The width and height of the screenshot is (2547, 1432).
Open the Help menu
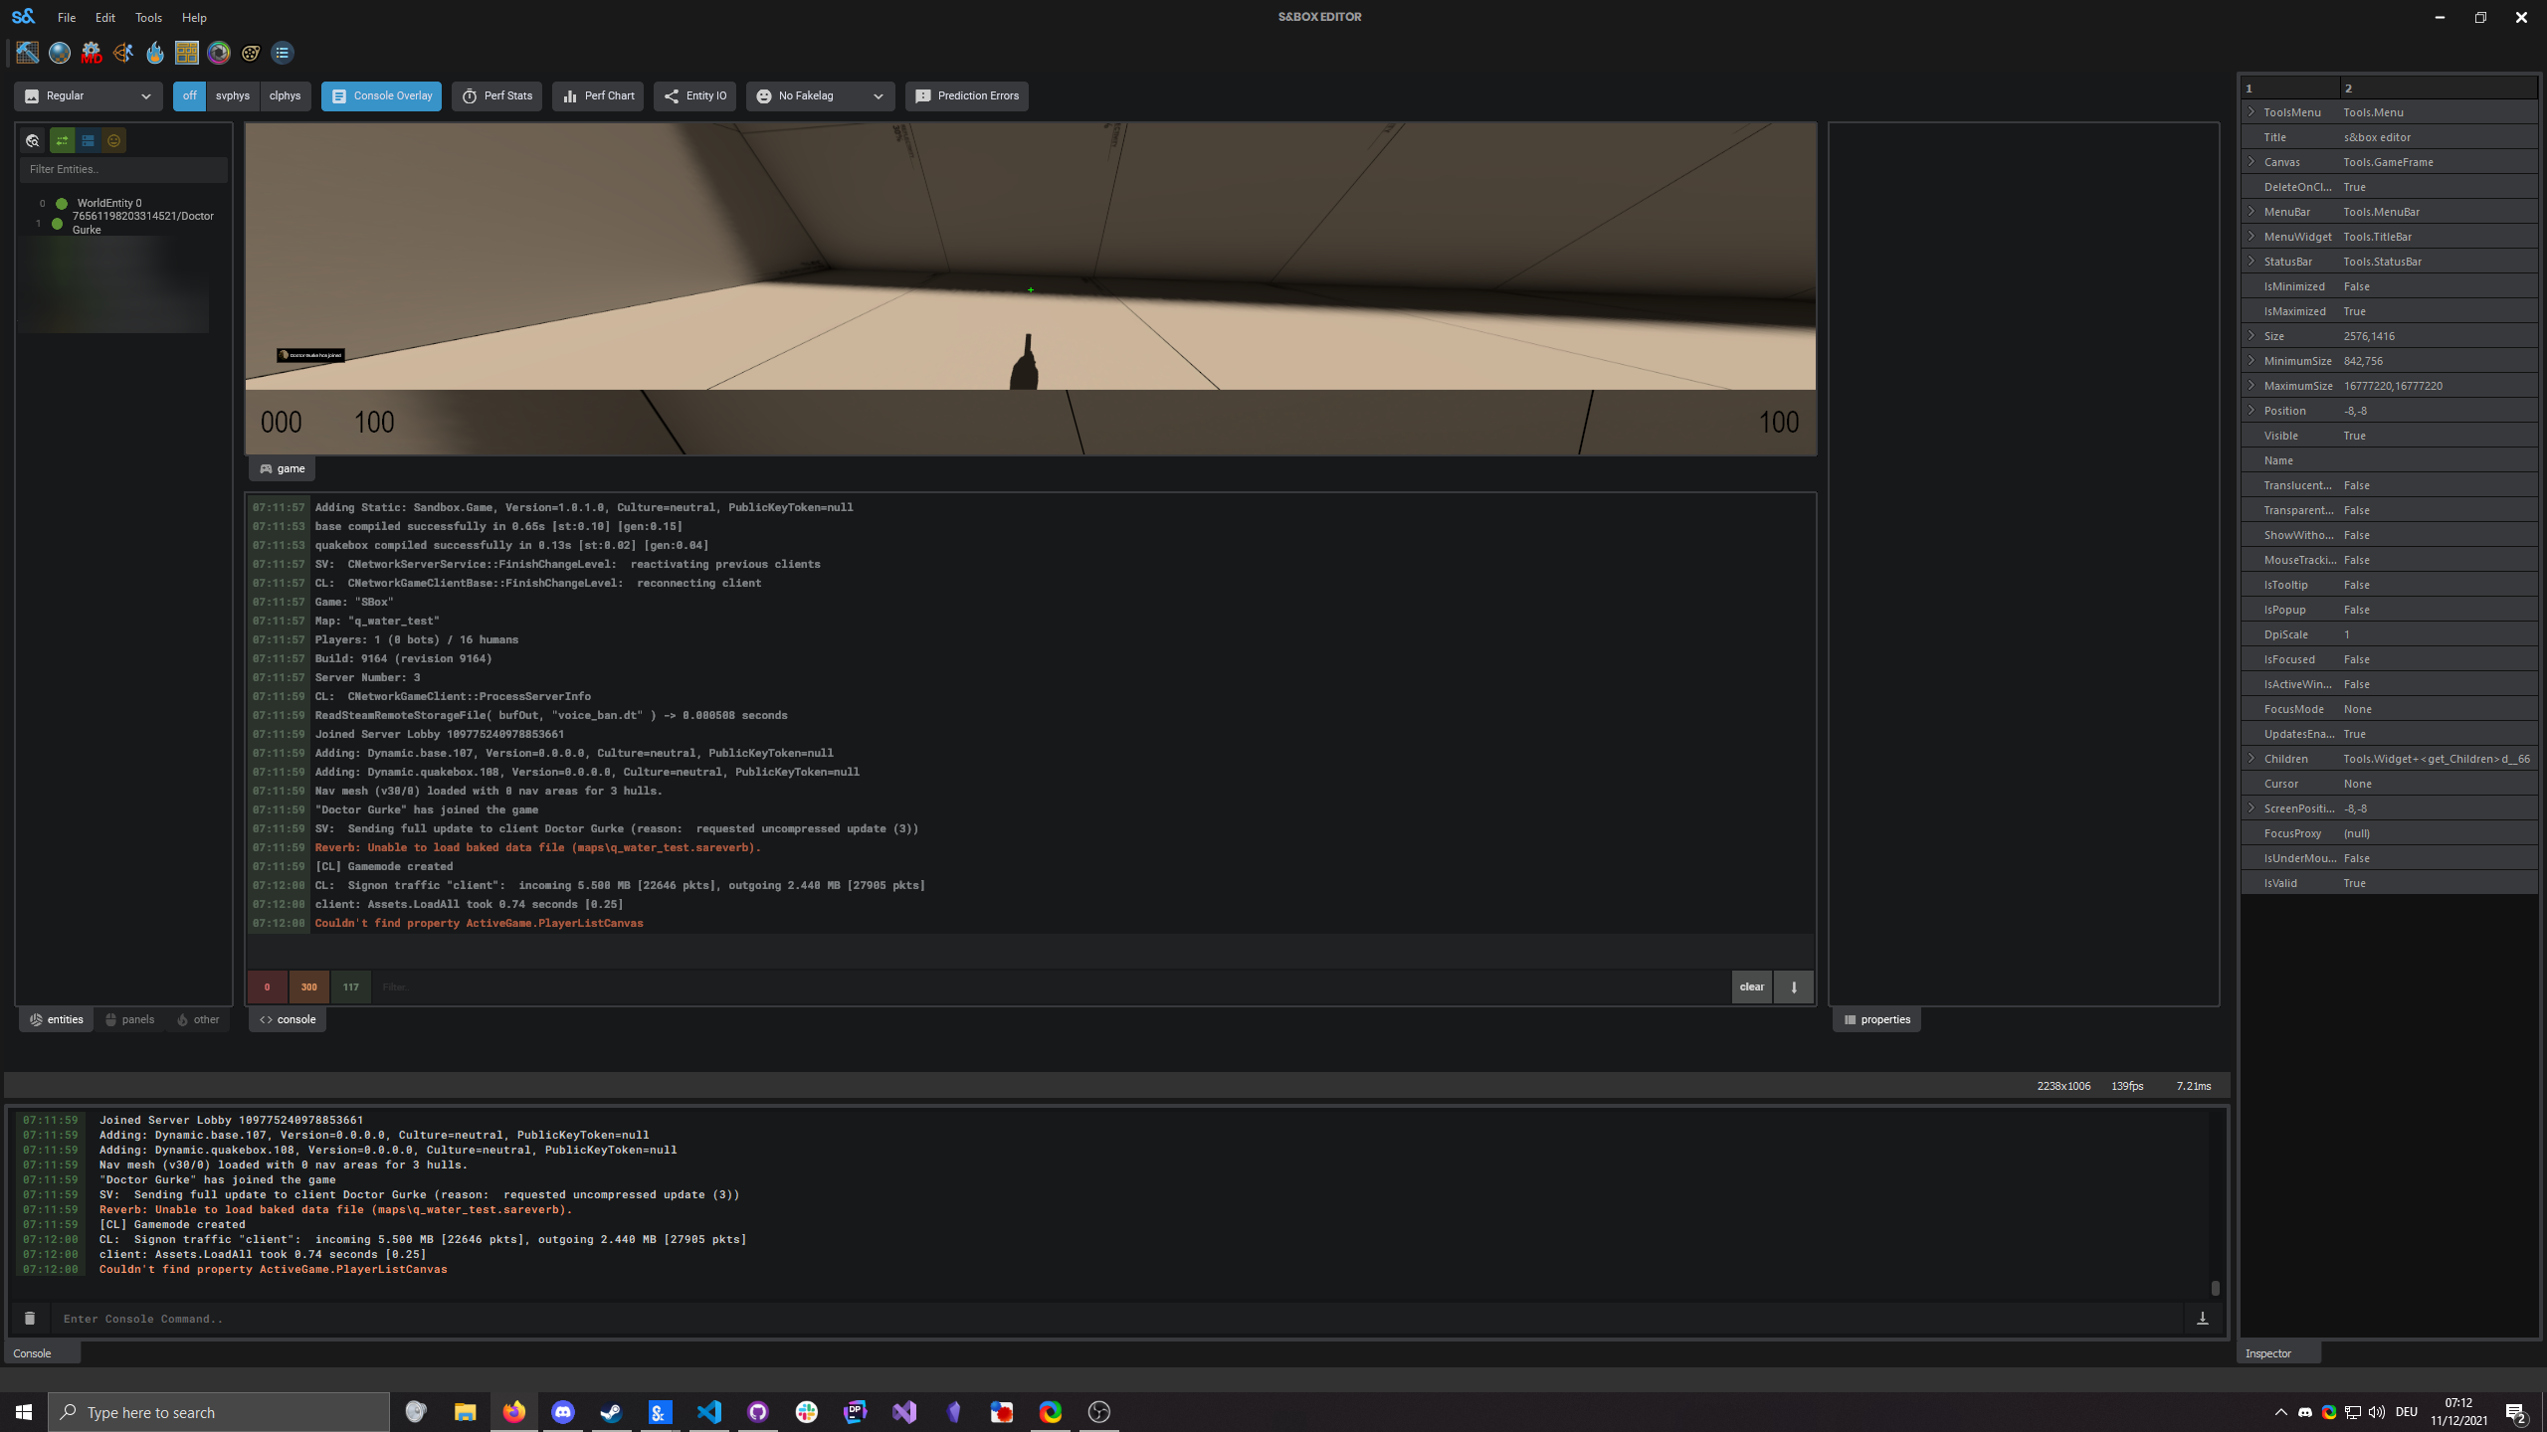pos(194,18)
